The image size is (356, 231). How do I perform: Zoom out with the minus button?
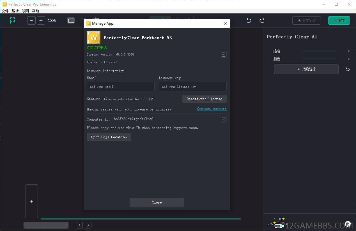31,20
